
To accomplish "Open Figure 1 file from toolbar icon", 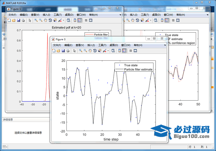I will [x=14, y=20].
